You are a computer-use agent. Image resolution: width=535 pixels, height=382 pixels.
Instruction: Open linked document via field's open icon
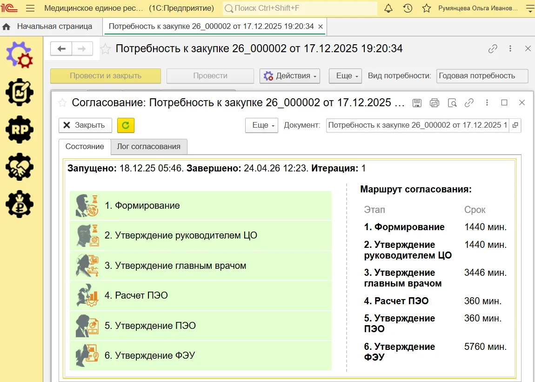pos(515,125)
